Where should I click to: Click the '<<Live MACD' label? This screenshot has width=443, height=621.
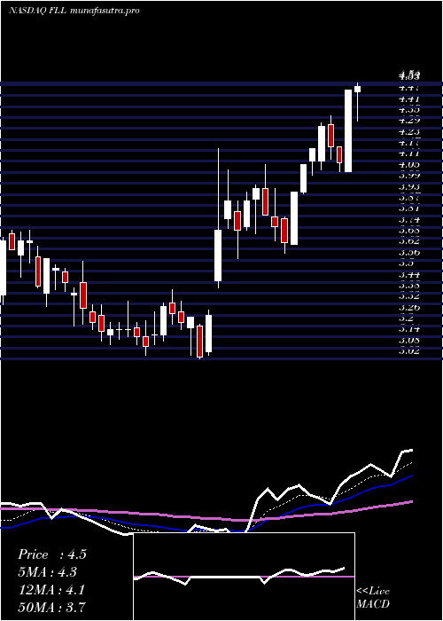click(x=373, y=597)
